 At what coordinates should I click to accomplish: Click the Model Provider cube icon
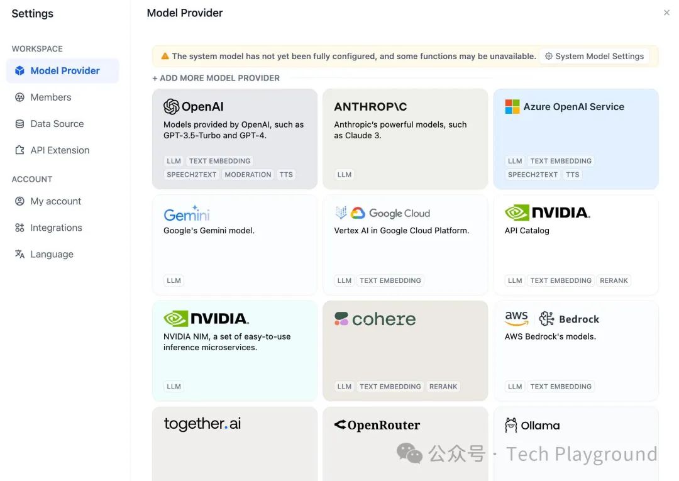[19, 71]
